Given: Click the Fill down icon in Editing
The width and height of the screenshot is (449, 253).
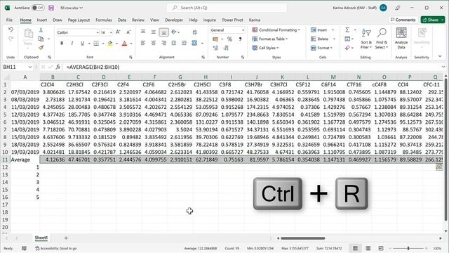Looking at the screenshot, I should click(347, 39).
